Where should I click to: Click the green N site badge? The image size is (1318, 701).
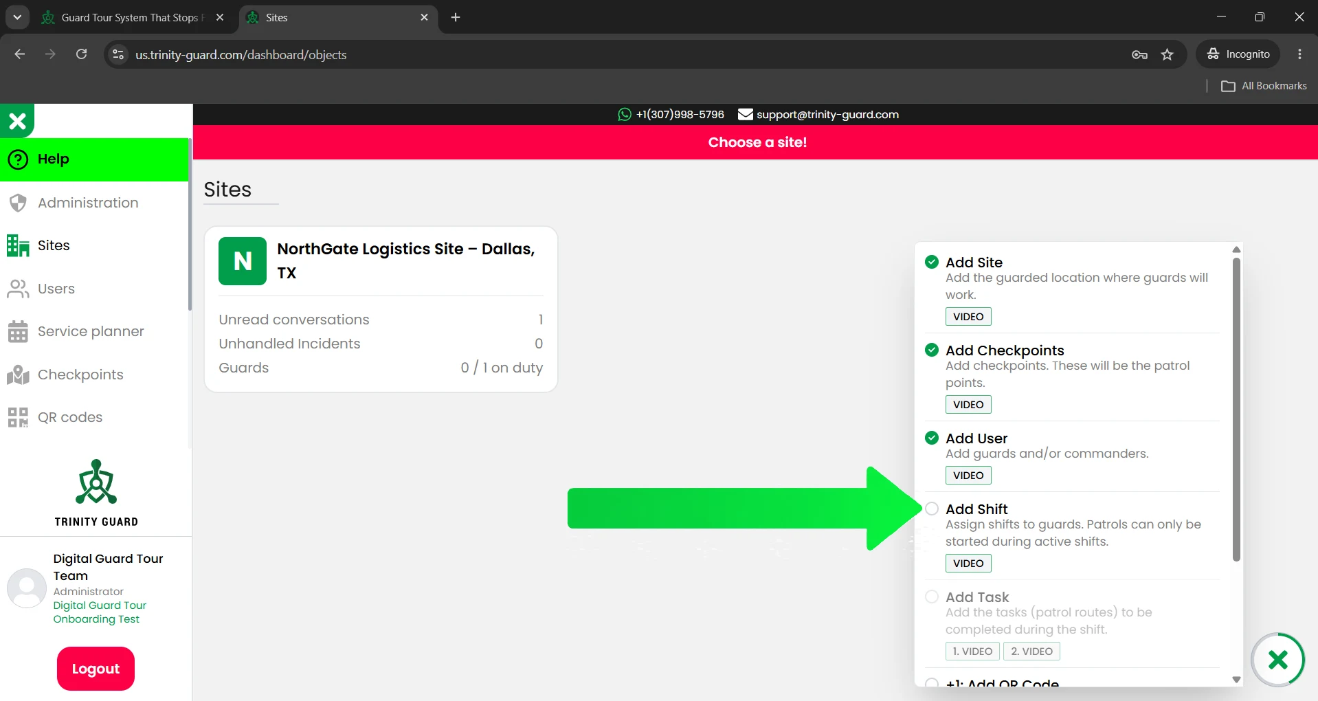(x=243, y=261)
